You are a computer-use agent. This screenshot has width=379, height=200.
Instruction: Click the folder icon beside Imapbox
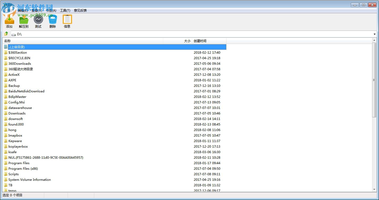pyautogui.click(x=6, y=135)
